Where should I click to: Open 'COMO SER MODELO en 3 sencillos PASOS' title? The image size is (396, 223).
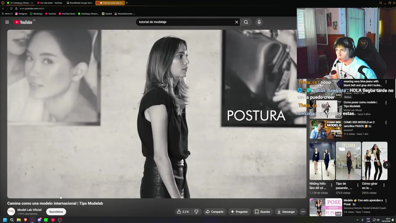point(359,124)
